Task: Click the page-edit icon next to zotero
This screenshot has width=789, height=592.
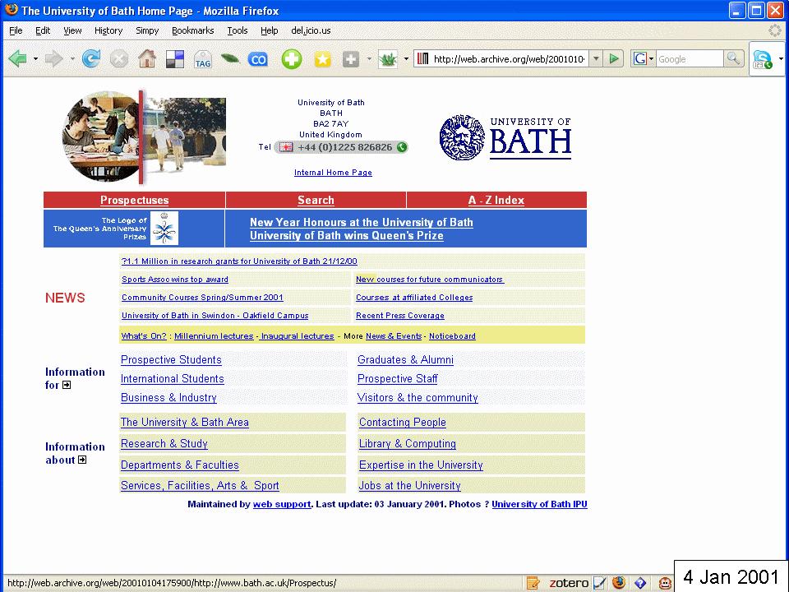Action: tap(599, 583)
